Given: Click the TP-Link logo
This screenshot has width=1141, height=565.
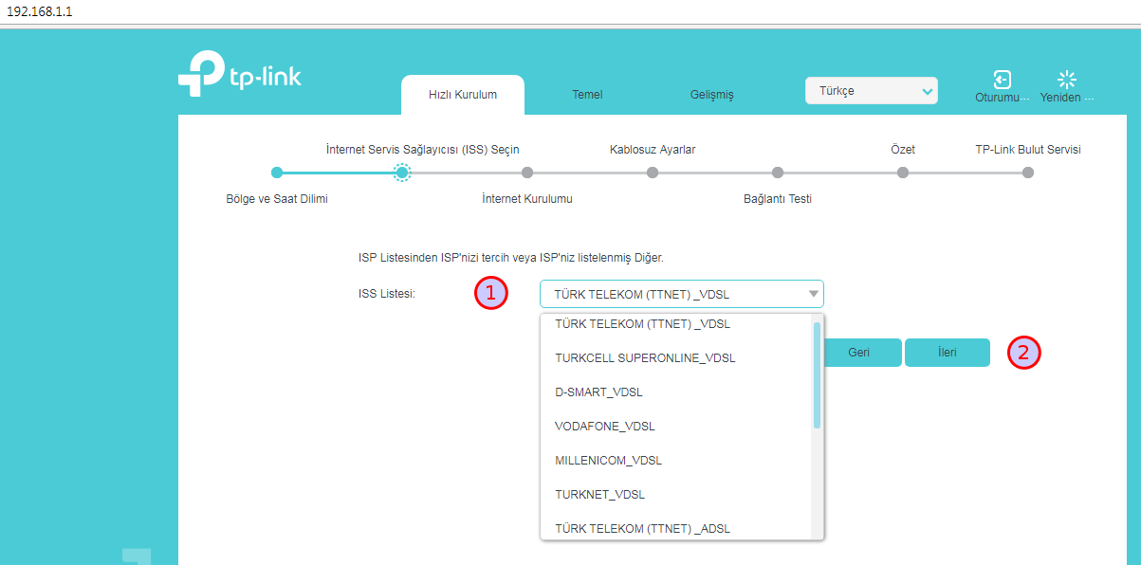Looking at the screenshot, I should pyautogui.click(x=239, y=75).
